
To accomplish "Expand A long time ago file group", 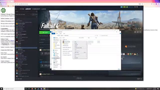I will coord(62,55).
